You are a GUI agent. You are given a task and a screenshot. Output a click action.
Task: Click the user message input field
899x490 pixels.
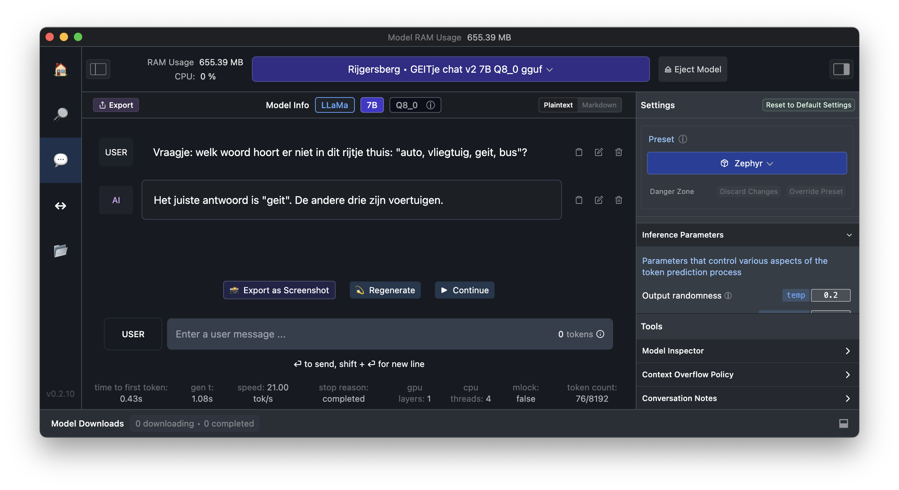tap(362, 334)
